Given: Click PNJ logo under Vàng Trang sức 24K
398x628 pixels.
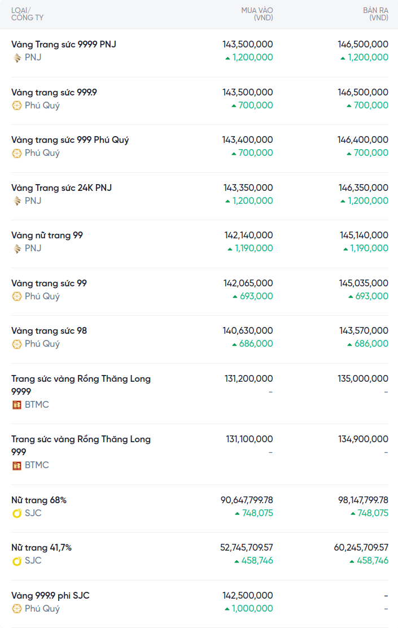Looking at the screenshot, I should [x=17, y=201].
